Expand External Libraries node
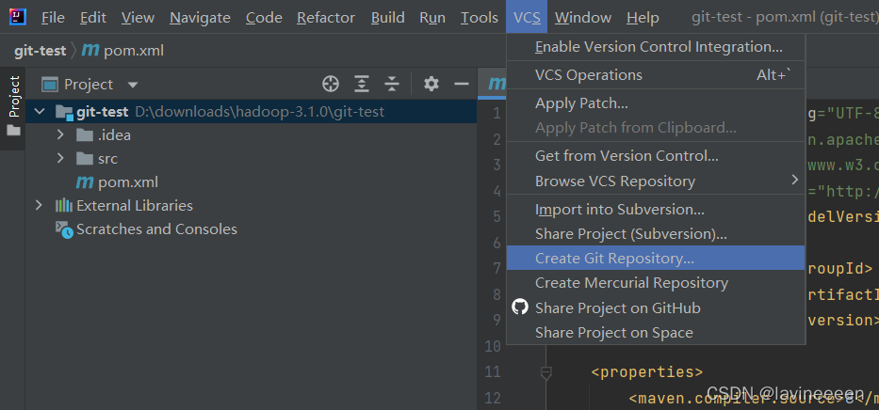The width and height of the screenshot is (879, 410). [39, 205]
